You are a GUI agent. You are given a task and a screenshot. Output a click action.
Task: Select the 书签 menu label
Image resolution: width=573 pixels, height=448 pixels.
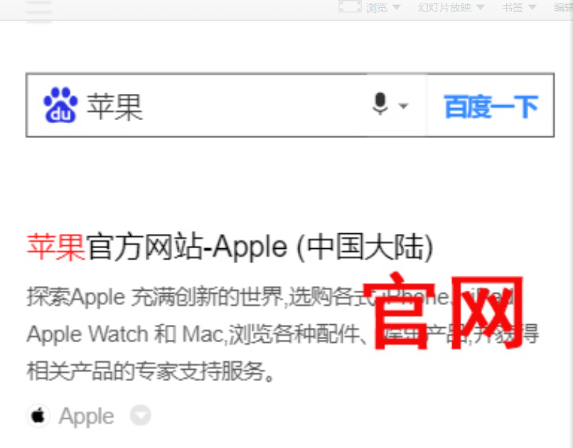(x=513, y=7)
